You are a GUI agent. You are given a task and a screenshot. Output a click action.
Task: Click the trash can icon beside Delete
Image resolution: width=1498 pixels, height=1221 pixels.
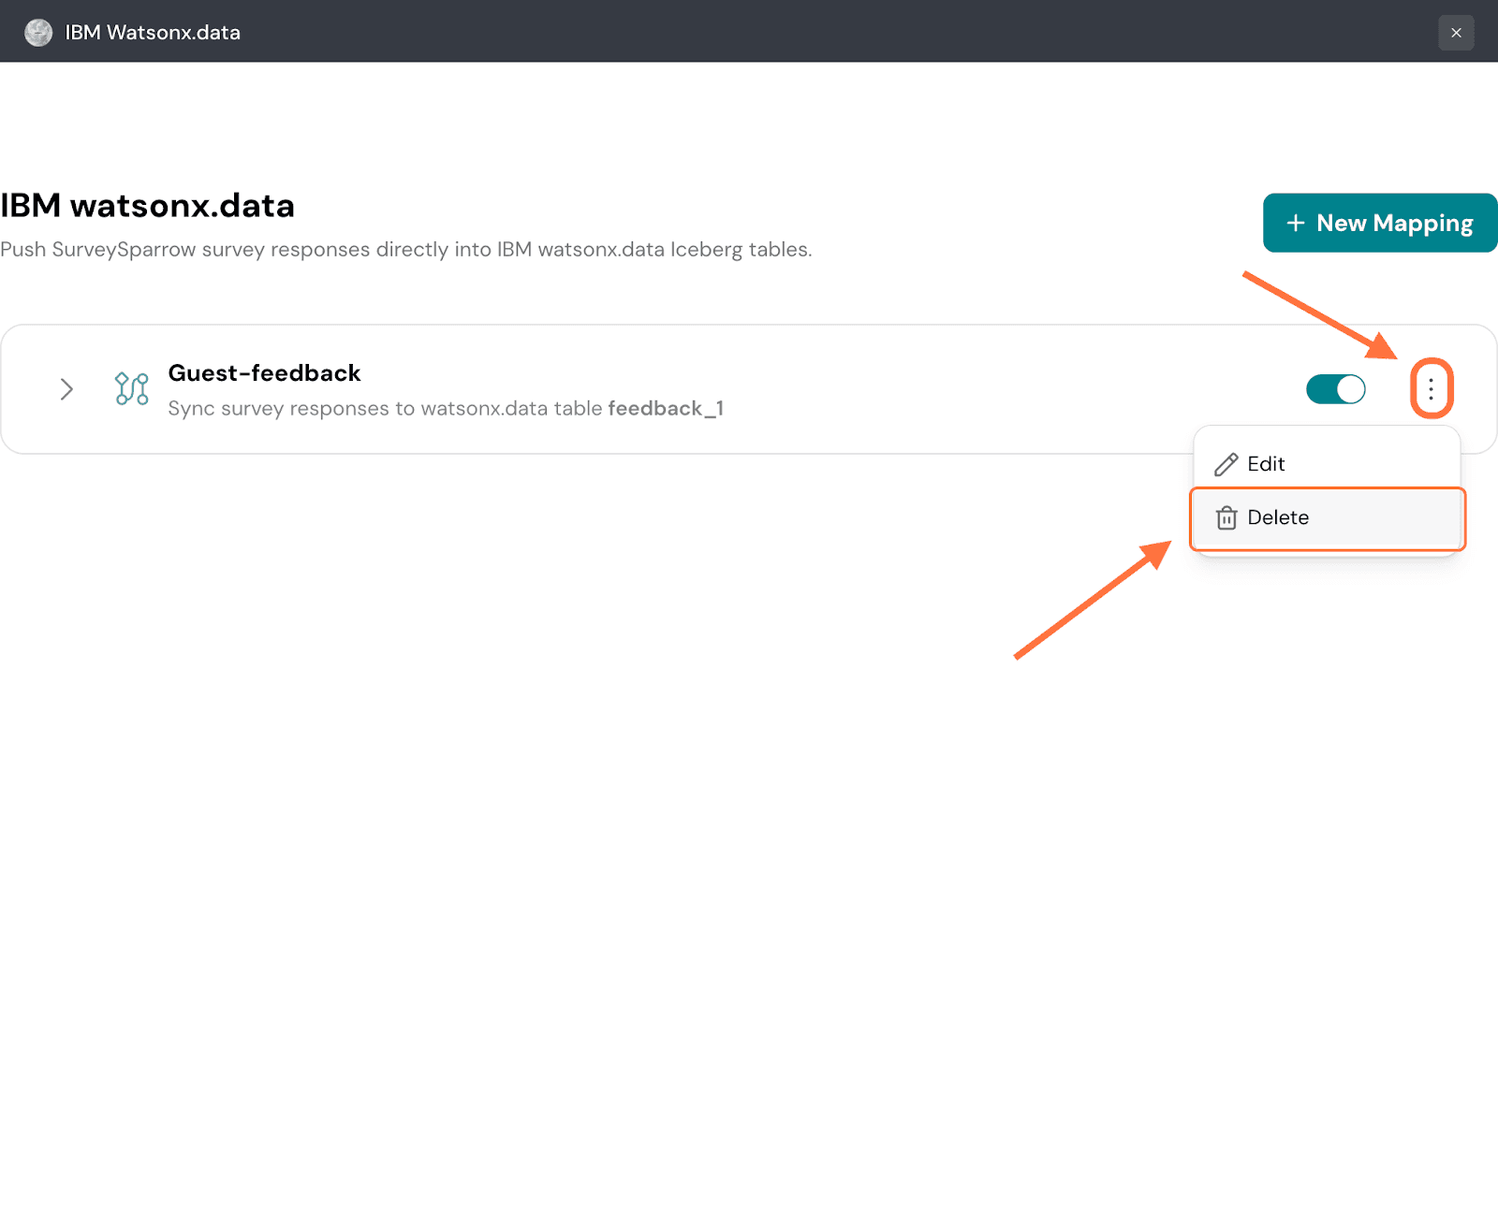coord(1226,518)
